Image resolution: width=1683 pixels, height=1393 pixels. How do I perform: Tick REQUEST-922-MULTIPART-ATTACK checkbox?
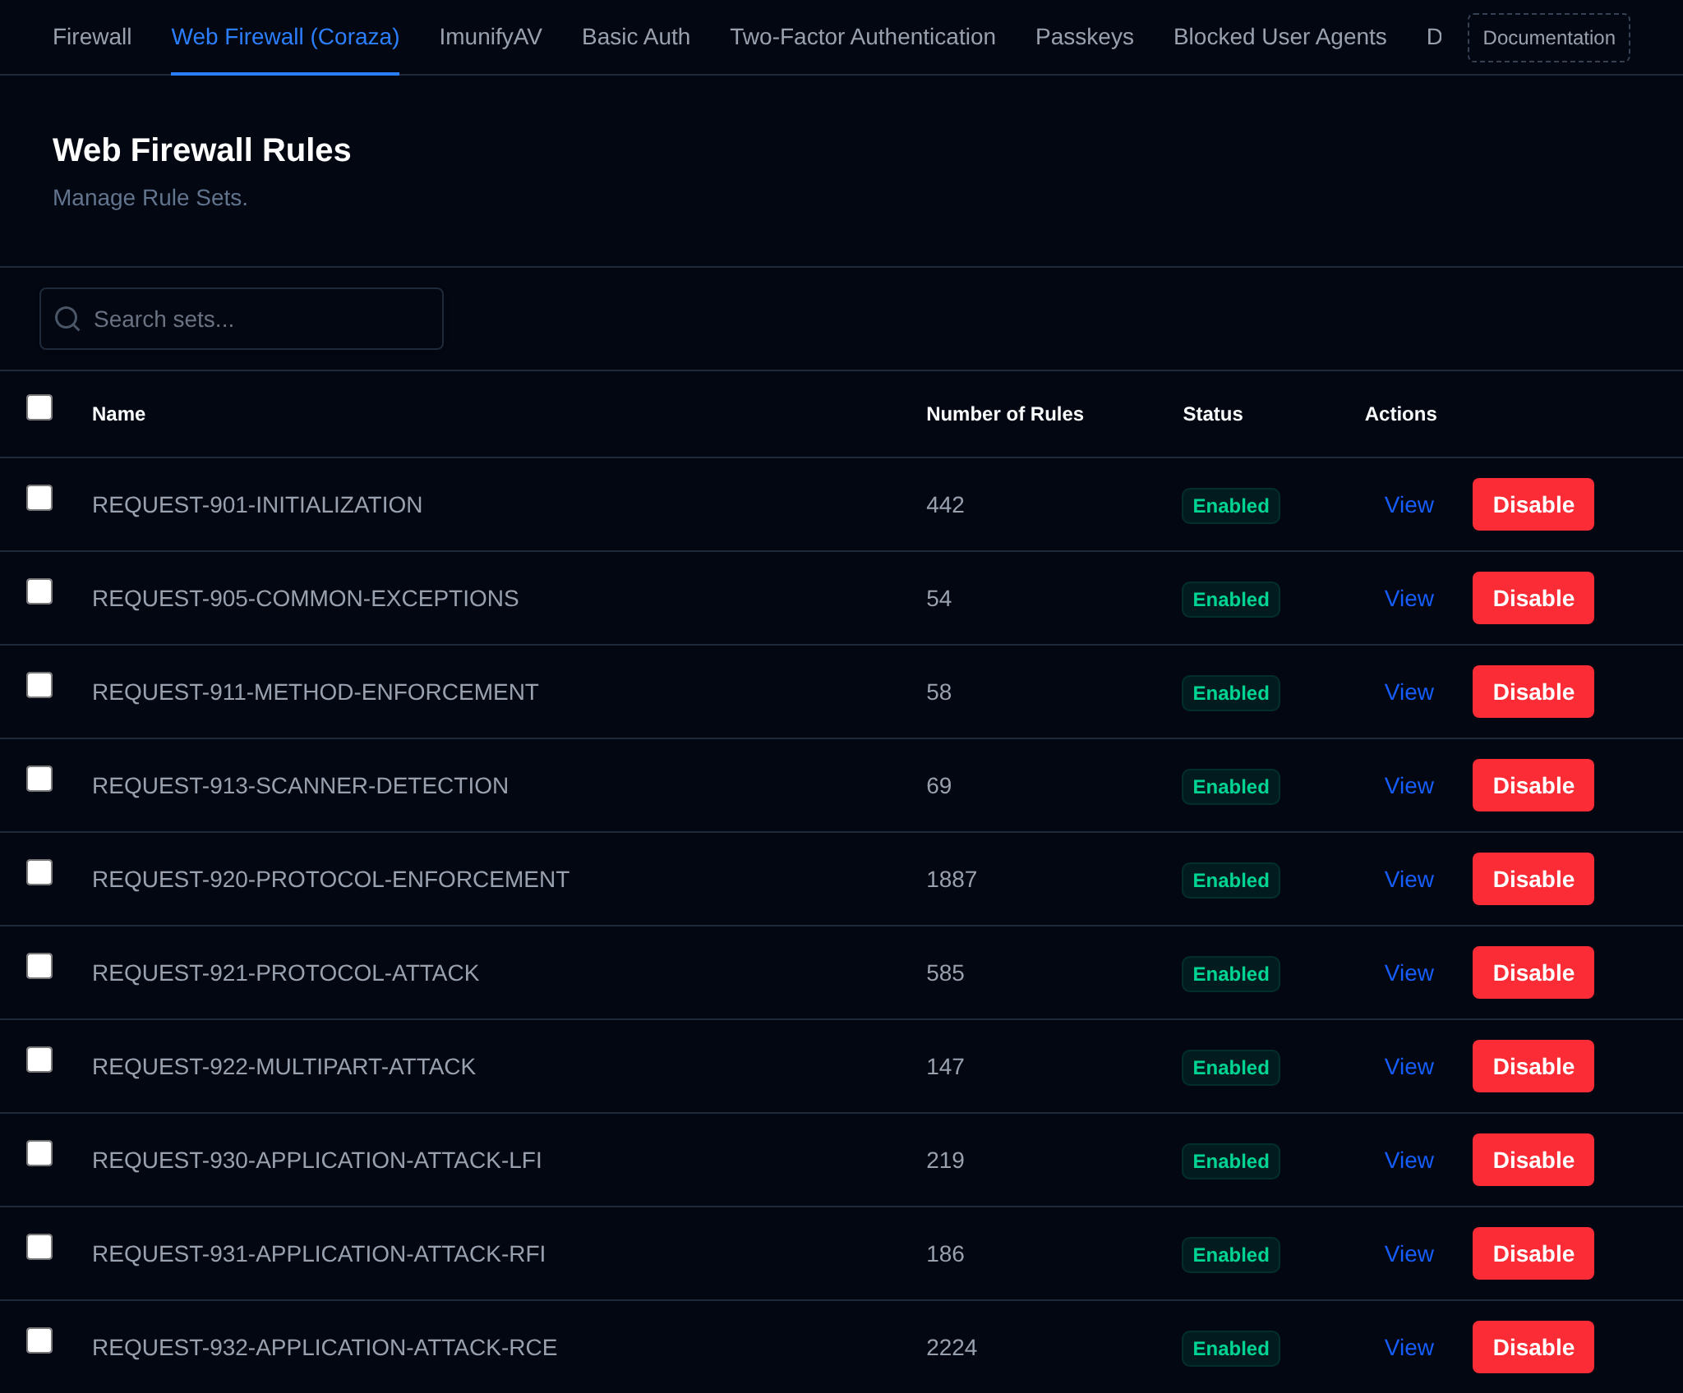pyautogui.click(x=39, y=1060)
